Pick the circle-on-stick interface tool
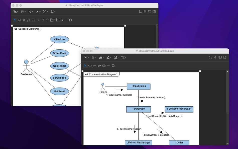Screen dimensions: 238x149 coord(56,20)
